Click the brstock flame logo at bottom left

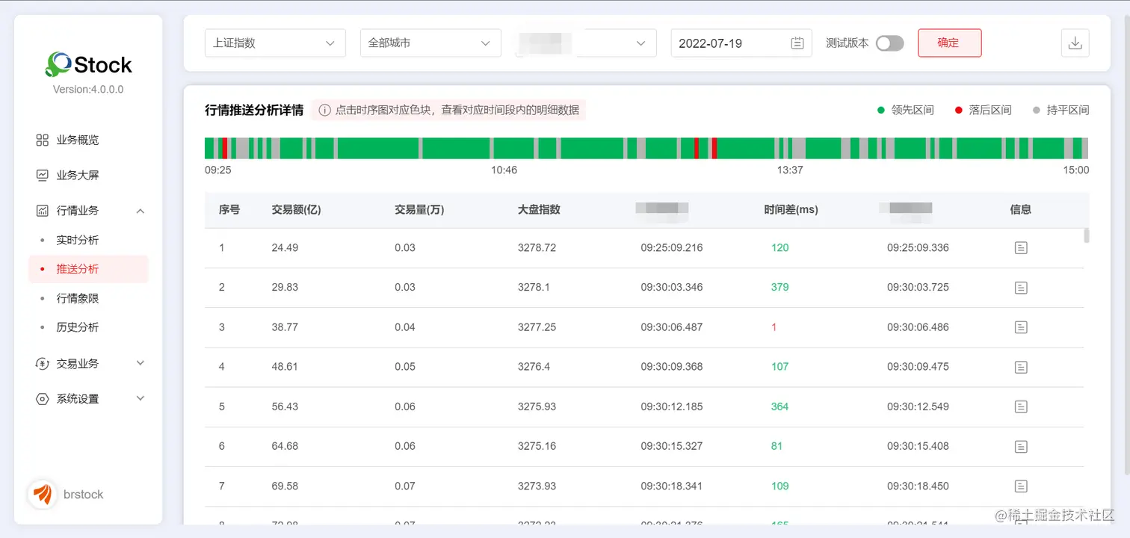click(x=43, y=494)
